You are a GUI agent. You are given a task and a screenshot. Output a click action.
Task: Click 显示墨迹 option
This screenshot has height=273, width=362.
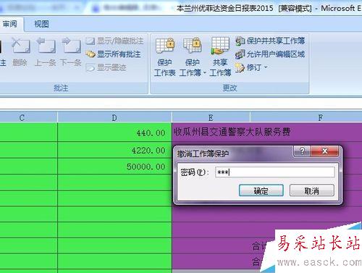(106, 67)
